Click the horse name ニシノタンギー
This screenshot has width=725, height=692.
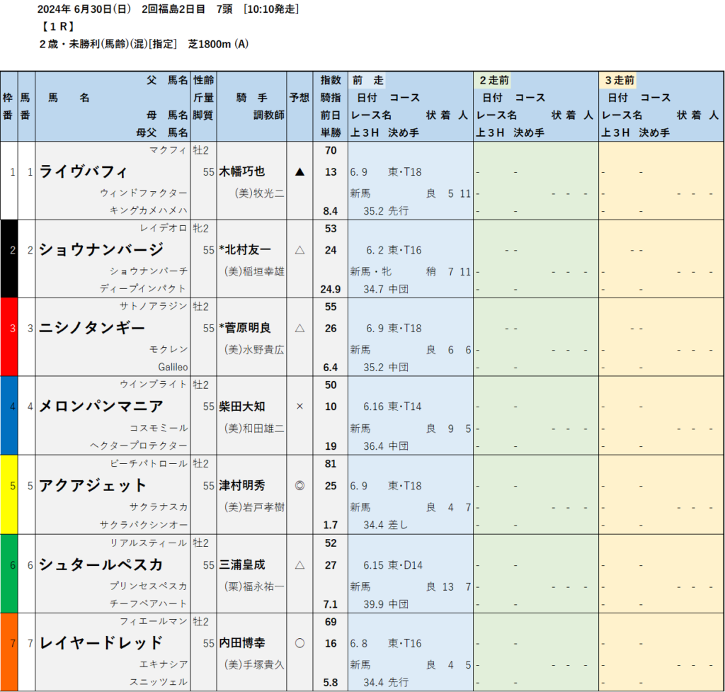92,328
